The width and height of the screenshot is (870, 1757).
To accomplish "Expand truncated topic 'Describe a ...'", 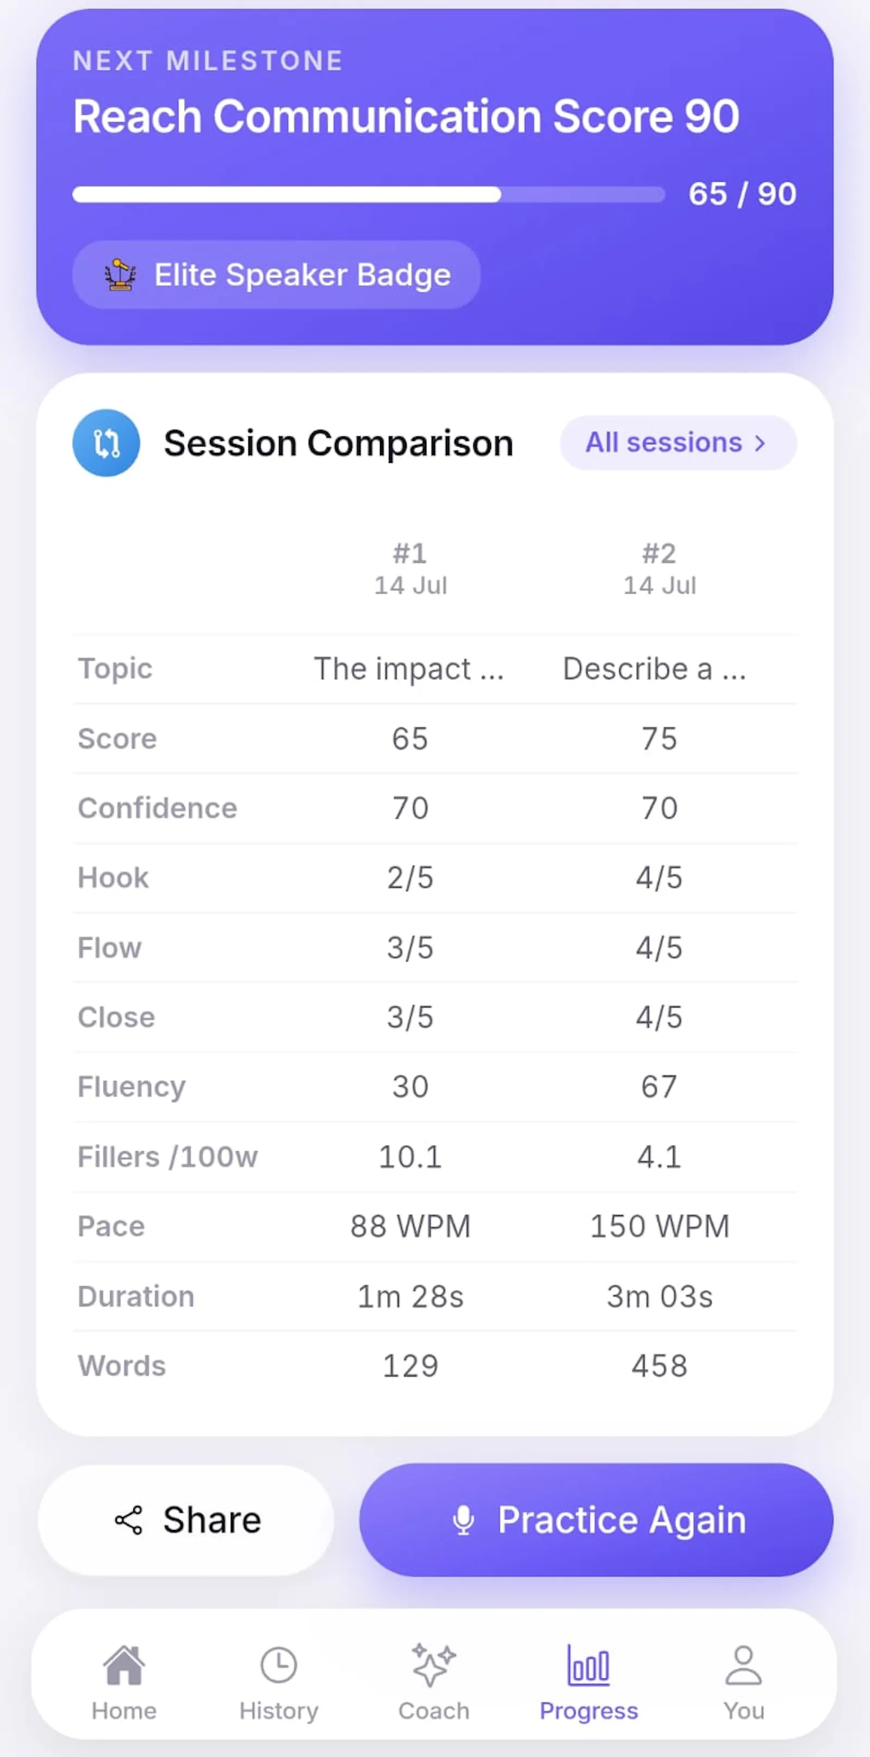I will pos(655,669).
